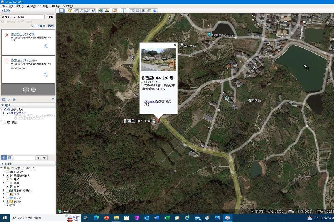Viewport: 334px width, 222px height.
Task: Expand the 観光ツアー folder tree arrow
Action: 4,113
